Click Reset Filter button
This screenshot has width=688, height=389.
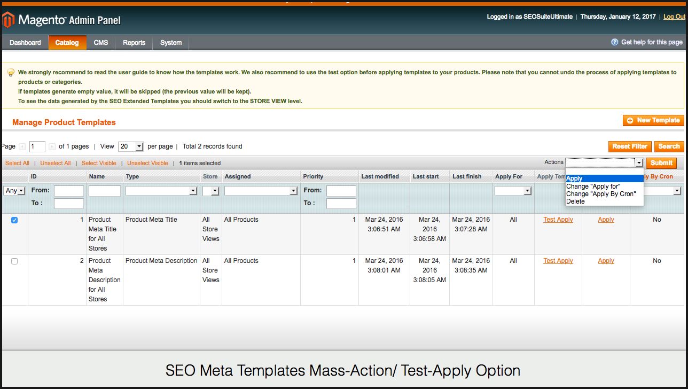630,146
